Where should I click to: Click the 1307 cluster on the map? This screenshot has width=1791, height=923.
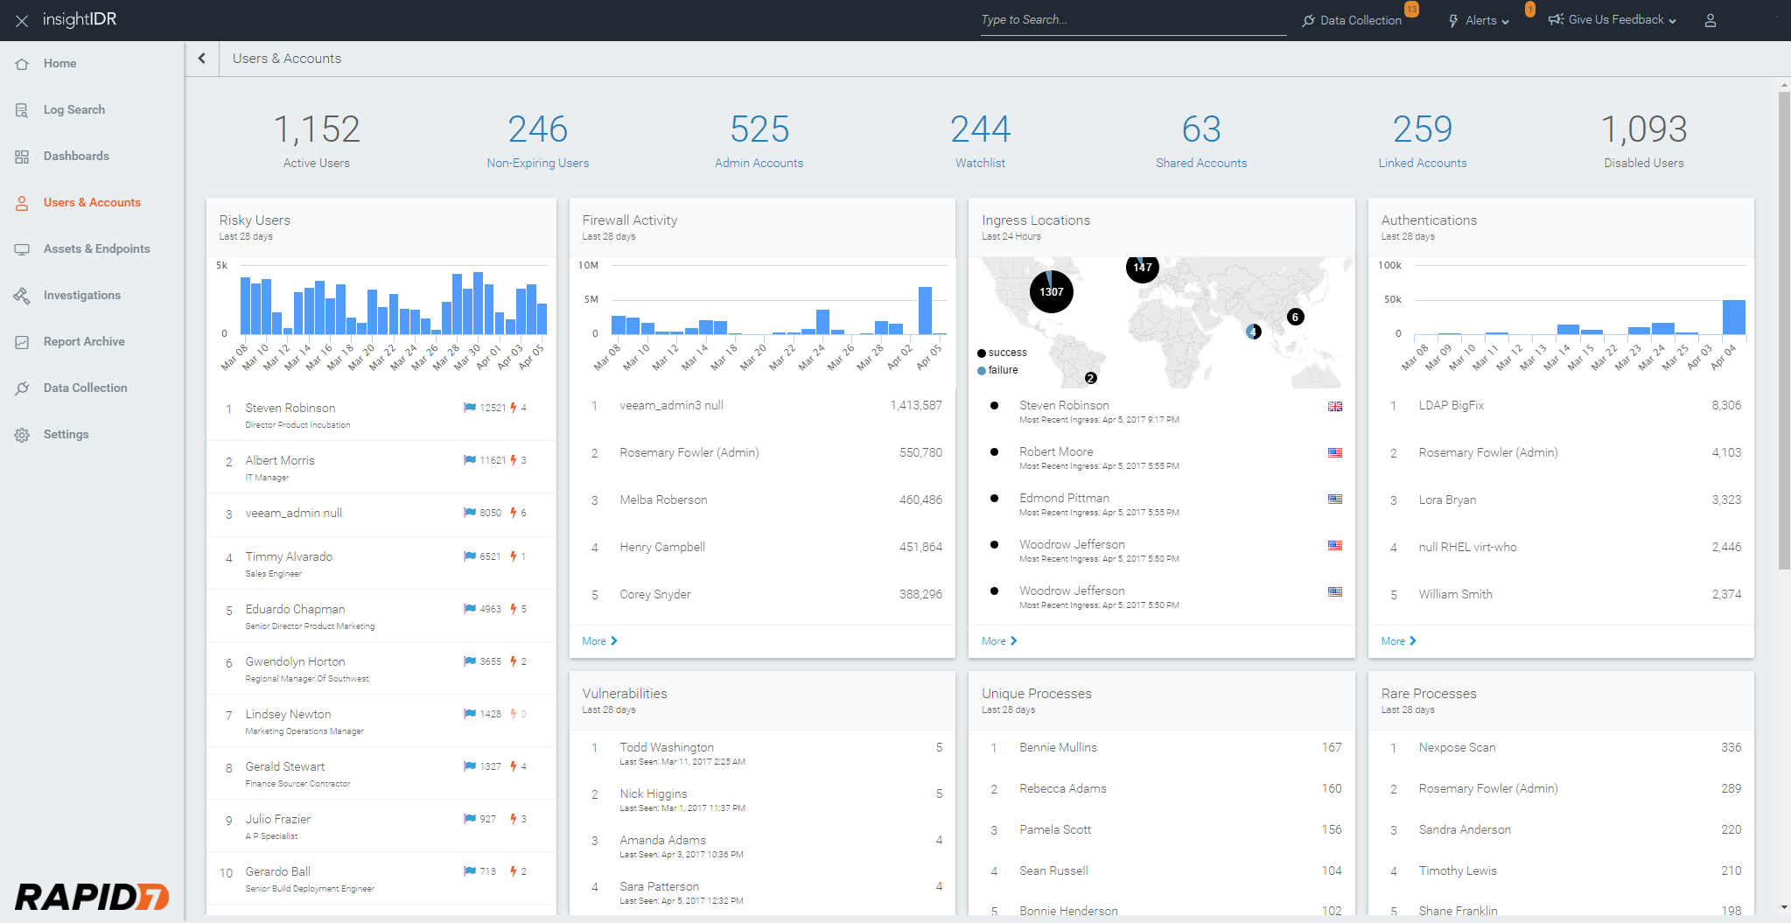[1052, 292]
